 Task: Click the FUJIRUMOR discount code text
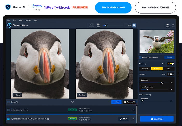(80, 8)
